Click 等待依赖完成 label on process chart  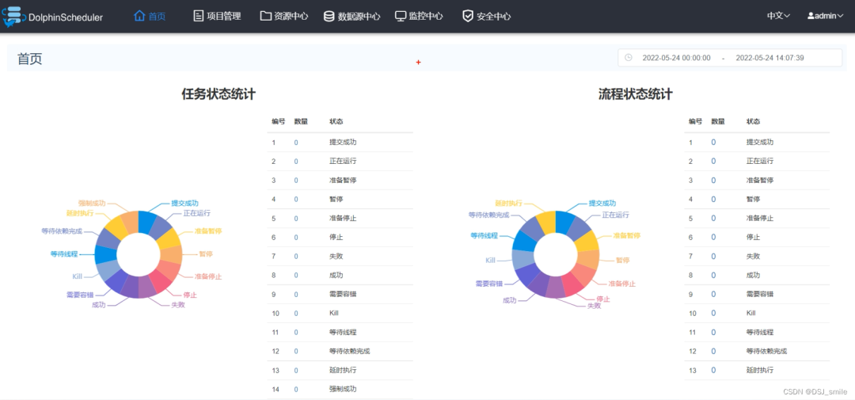click(x=488, y=215)
